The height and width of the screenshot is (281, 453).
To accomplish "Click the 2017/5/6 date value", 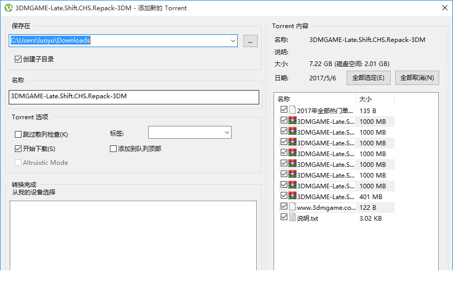I will coord(323,78).
